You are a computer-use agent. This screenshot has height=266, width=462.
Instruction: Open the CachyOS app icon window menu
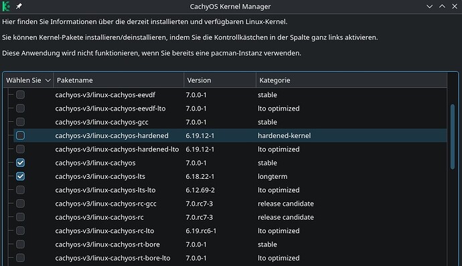coord(6,6)
